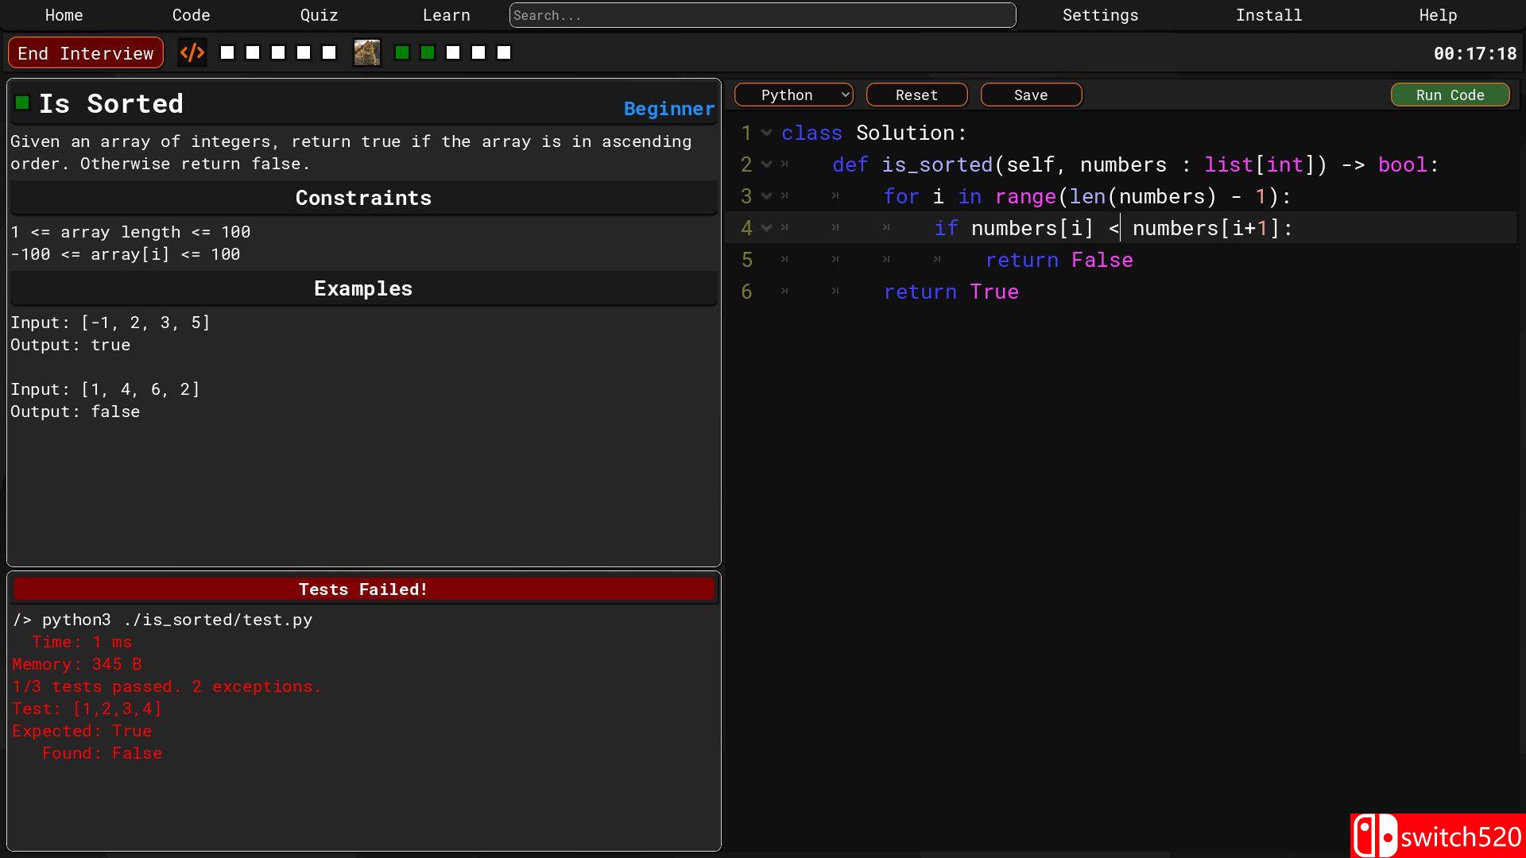Image resolution: width=1526 pixels, height=858 pixels.
Task: Select fifth white square before squirrel avatar
Action: [329, 53]
